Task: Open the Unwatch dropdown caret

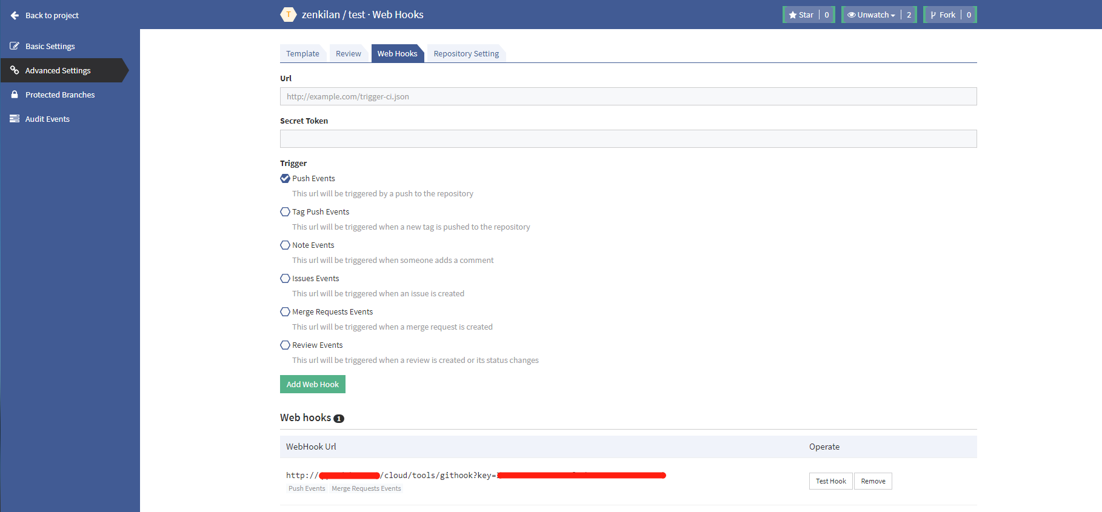Action: (x=893, y=16)
